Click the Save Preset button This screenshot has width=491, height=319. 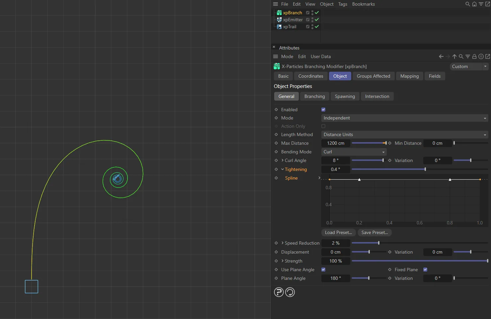tap(374, 232)
